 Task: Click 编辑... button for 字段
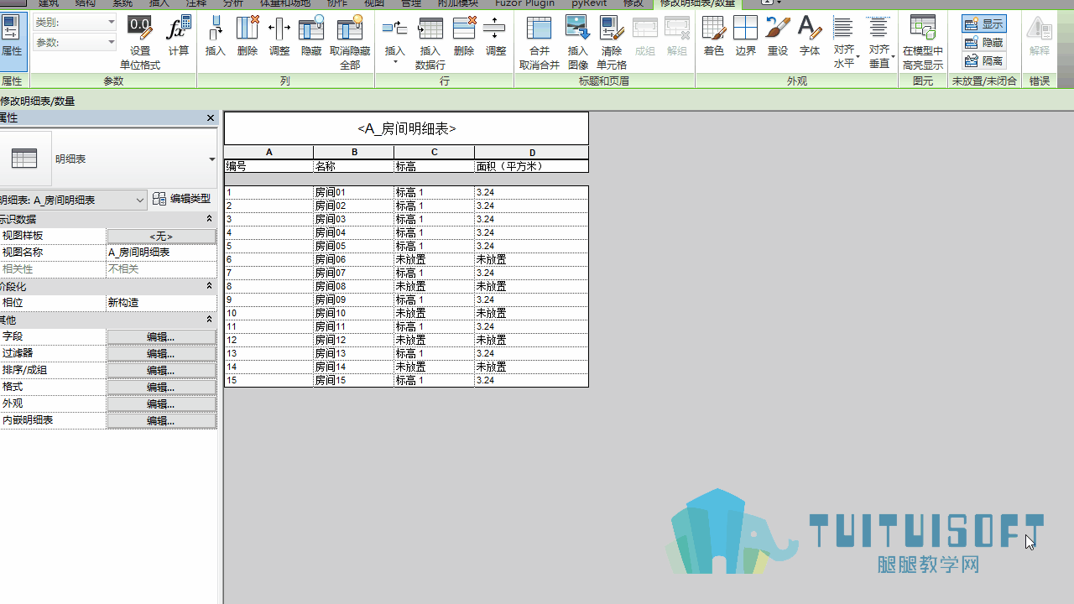click(161, 336)
